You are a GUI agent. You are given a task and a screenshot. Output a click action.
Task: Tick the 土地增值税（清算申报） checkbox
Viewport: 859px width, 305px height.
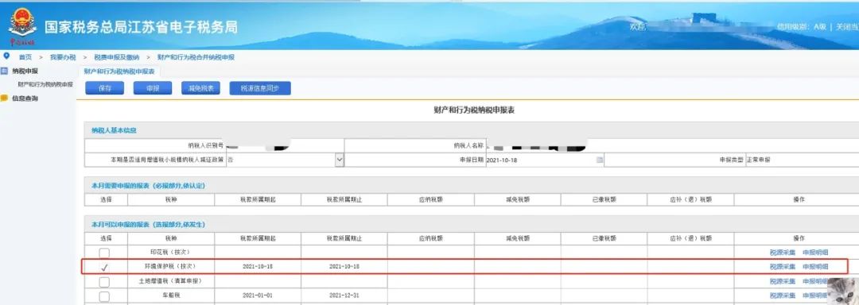(104, 281)
